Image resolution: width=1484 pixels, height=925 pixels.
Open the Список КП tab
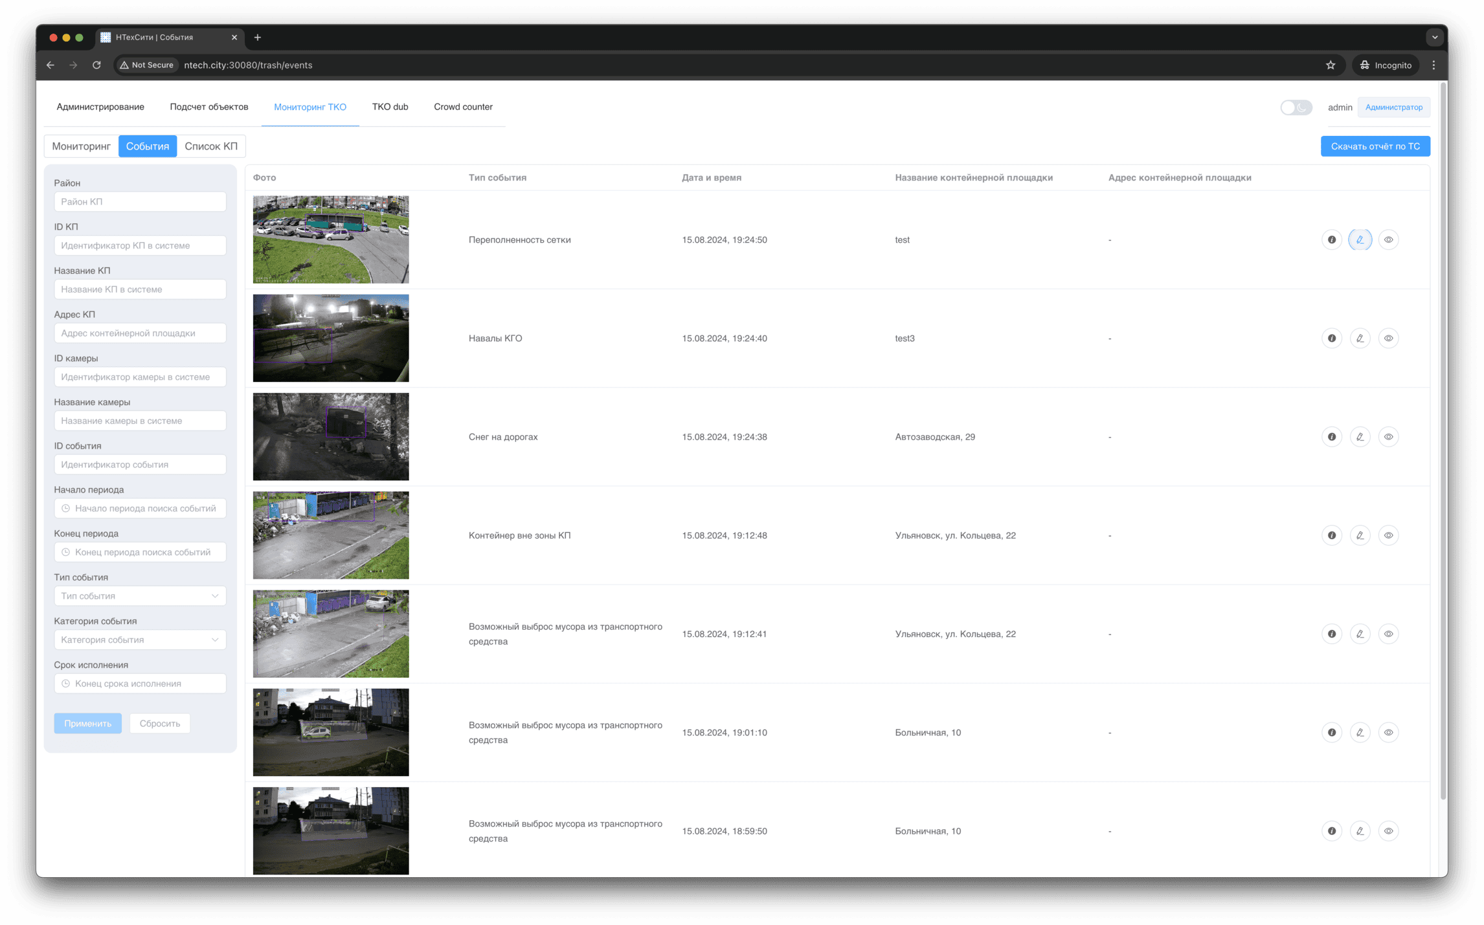(x=210, y=146)
